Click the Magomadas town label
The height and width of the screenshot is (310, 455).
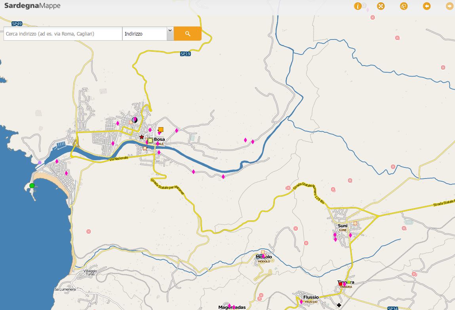click(x=232, y=307)
